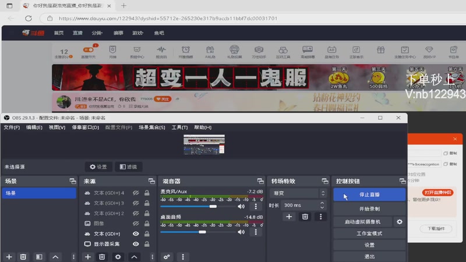Open Scenes panel three-dot overflow menu
466x262 pixels.
(73, 257)
